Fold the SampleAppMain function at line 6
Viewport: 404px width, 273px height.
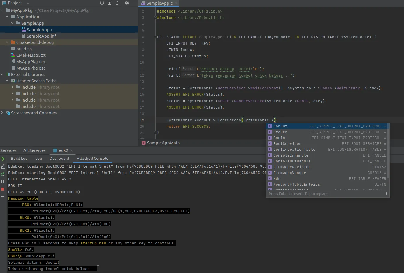point(155,37)
